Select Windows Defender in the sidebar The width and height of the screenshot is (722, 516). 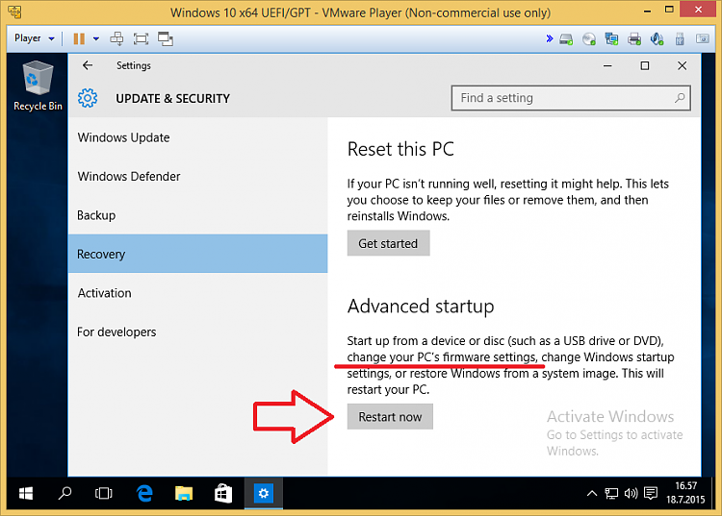197,177
